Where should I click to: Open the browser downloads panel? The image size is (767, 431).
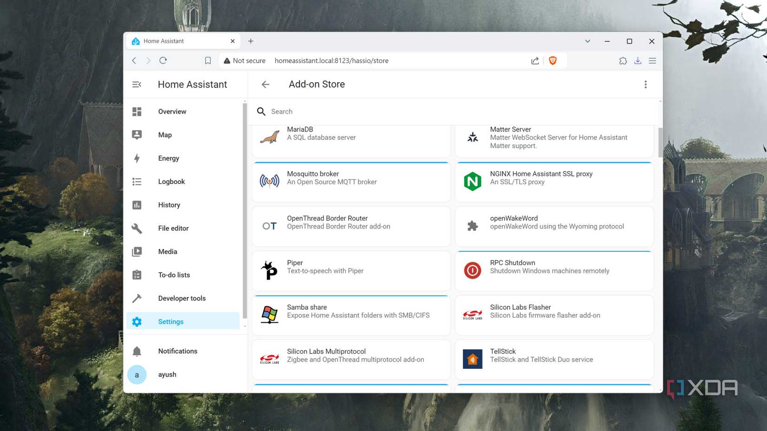click(x=638, y=60)
